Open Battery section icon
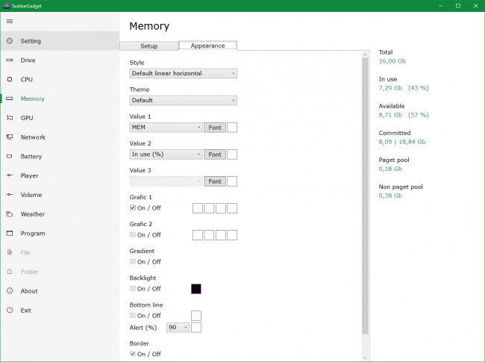Image resolution: width=485 pixels, height=362 pixels. tap(10, 157)
